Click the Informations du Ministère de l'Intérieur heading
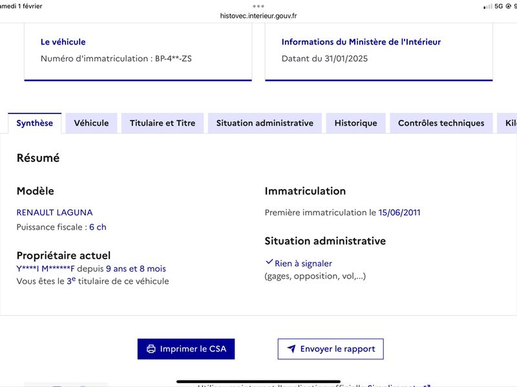 361,42
